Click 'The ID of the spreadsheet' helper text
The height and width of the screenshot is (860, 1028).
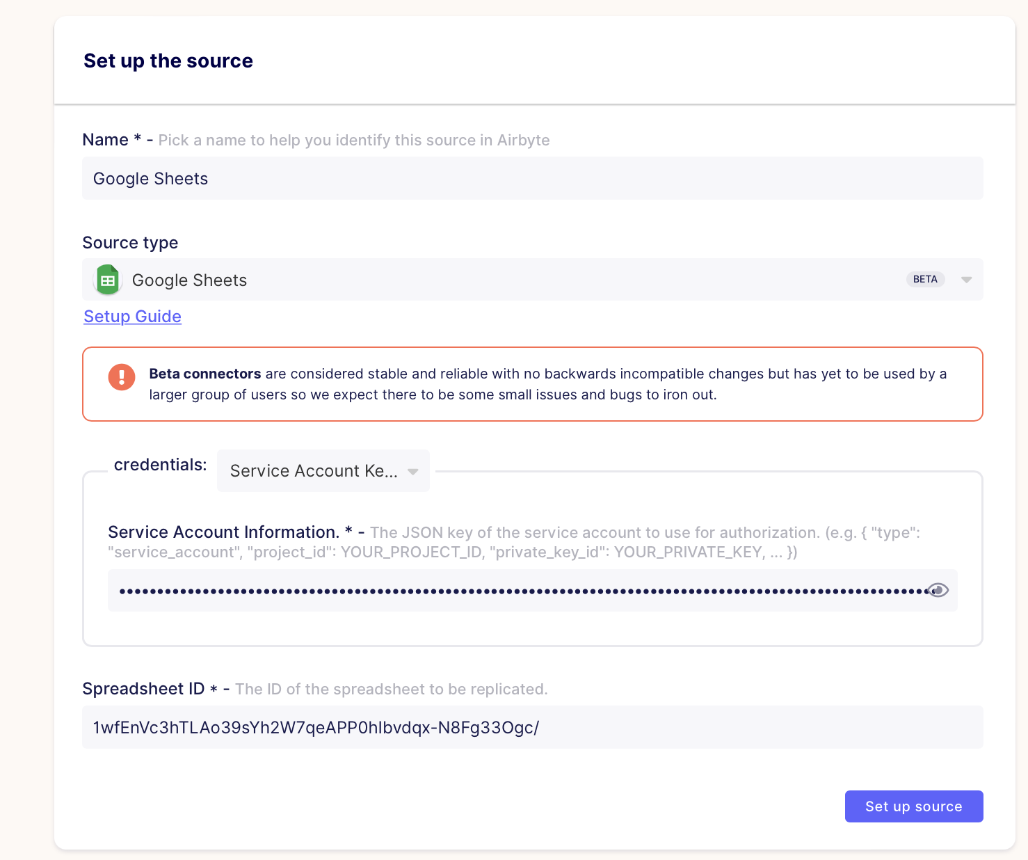click(391, 689)
